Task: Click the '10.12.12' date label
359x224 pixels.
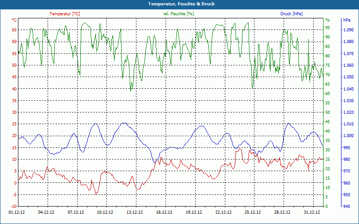Action: 105,212
